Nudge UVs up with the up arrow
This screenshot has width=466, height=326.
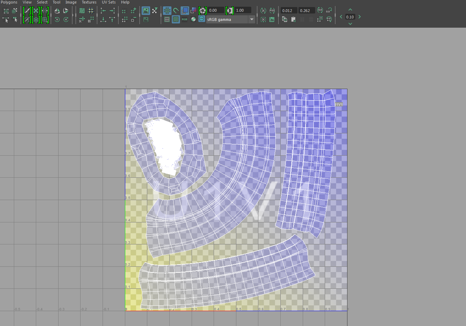[x=350, y=10]
